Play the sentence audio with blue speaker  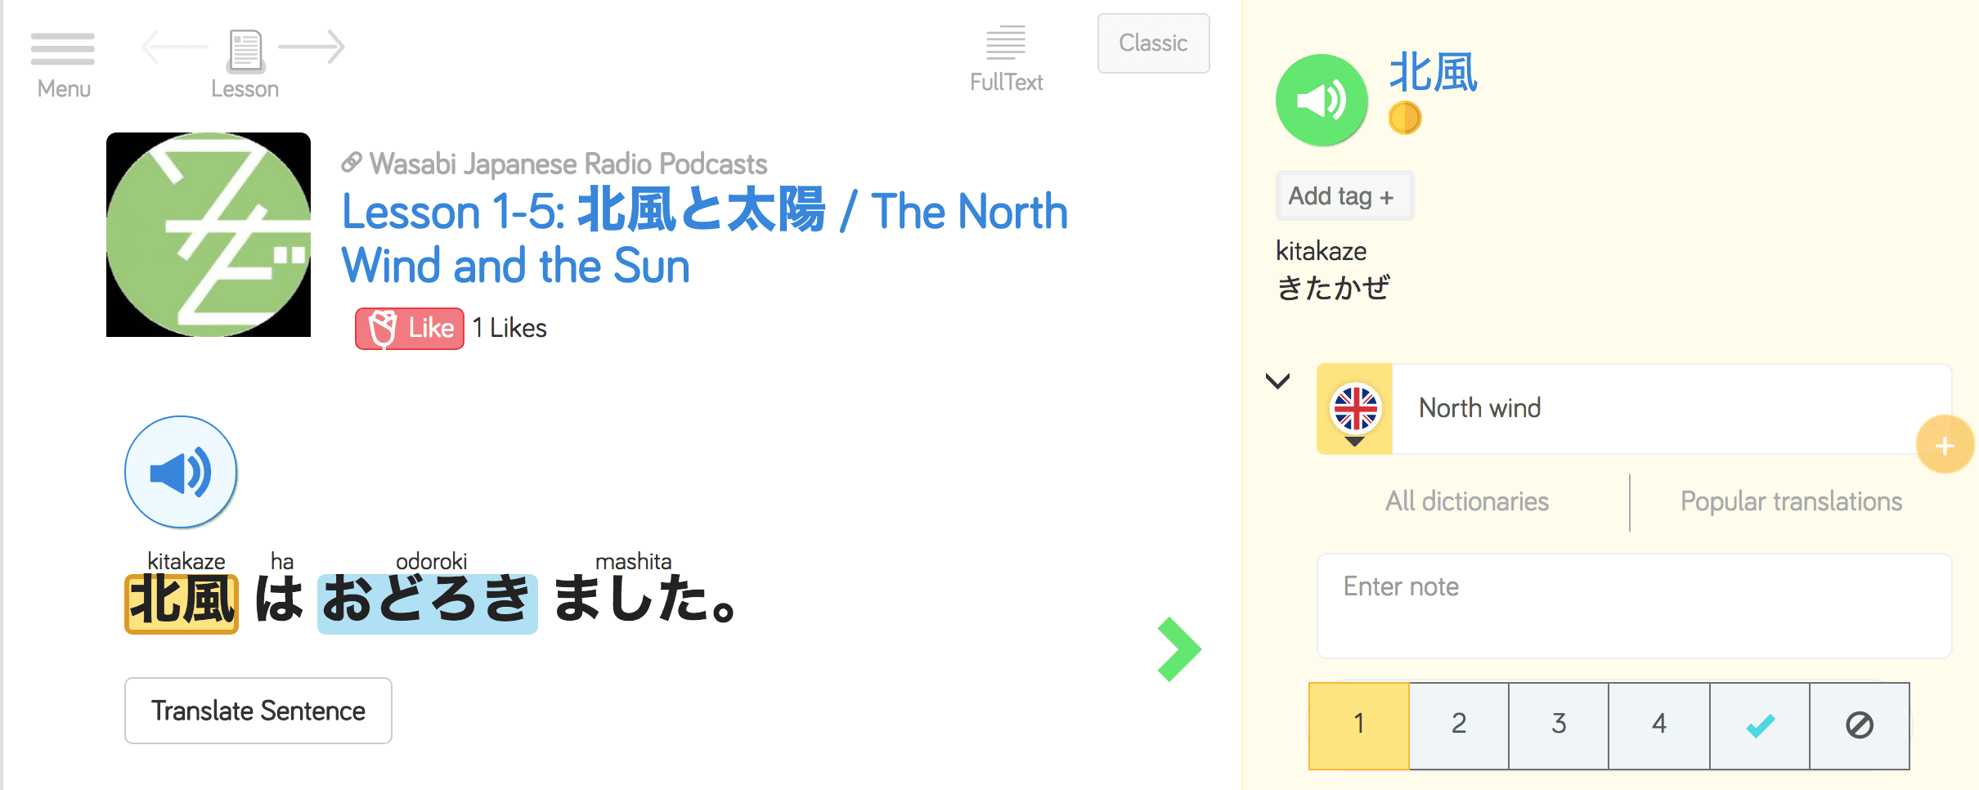point(181,472)
